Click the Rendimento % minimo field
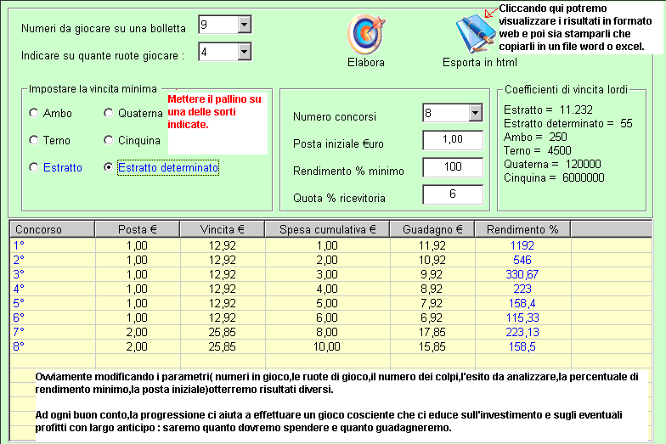 point(452,168)
